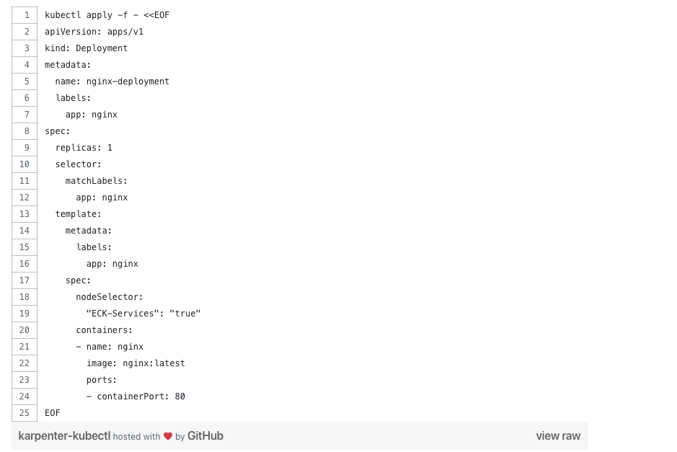
Task: Select line number 13
Action: pos(25,214)
